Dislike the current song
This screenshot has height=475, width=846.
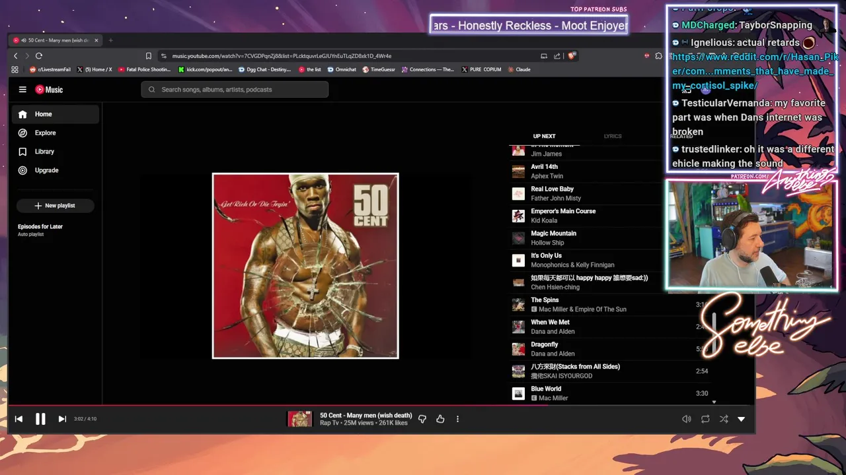[422, 419]
